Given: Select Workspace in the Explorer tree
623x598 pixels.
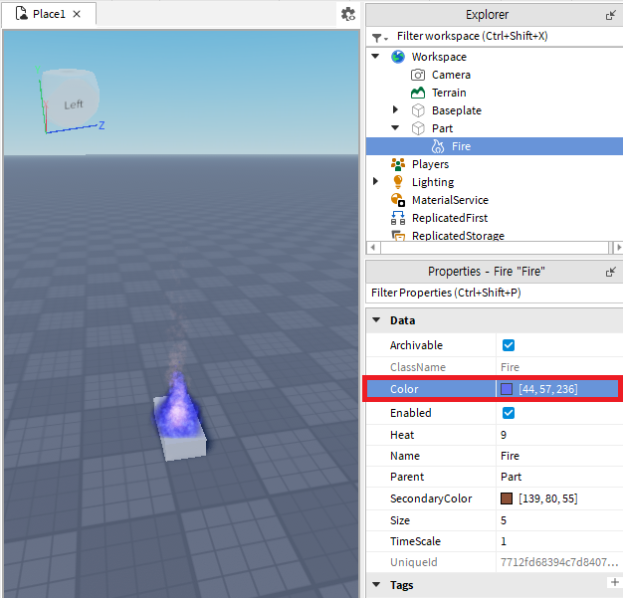Looking at the screenshot, I should coord(439,57).
